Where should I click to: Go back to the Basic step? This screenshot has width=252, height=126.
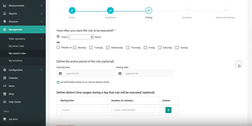[72, 10]
